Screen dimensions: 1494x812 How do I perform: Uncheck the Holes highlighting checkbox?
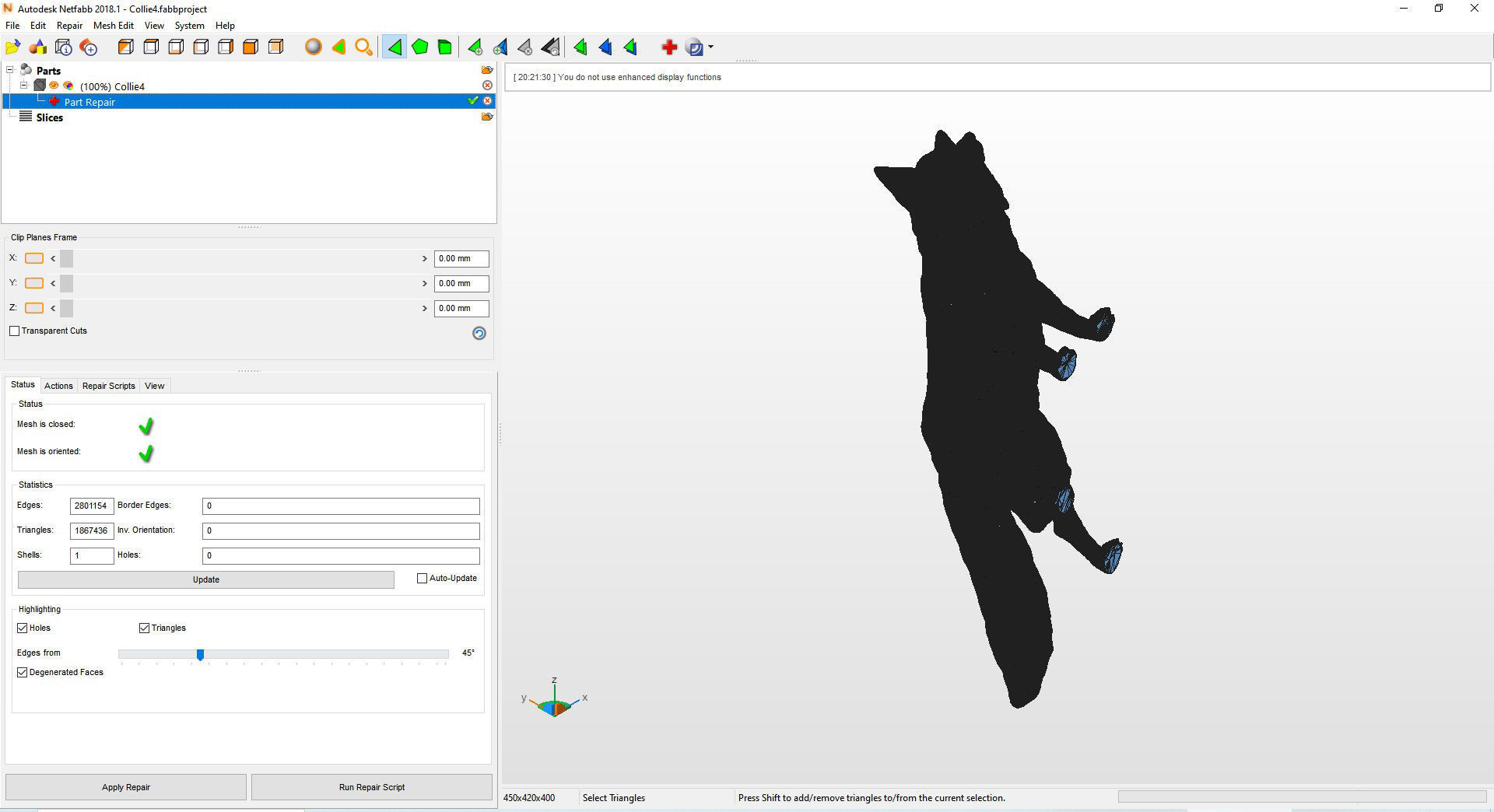22,628
